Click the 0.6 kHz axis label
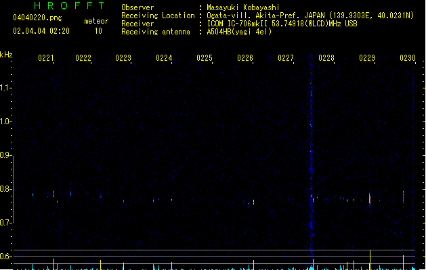Viewport: 426px width, 270px height. (5, 256)
